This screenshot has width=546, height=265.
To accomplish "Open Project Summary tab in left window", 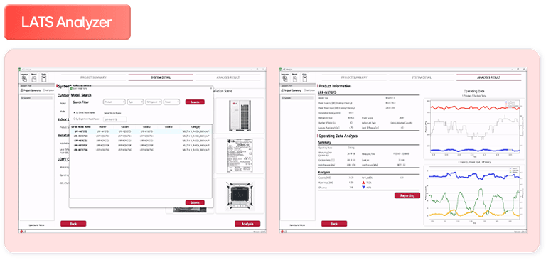I will click(x=93, y=77).
